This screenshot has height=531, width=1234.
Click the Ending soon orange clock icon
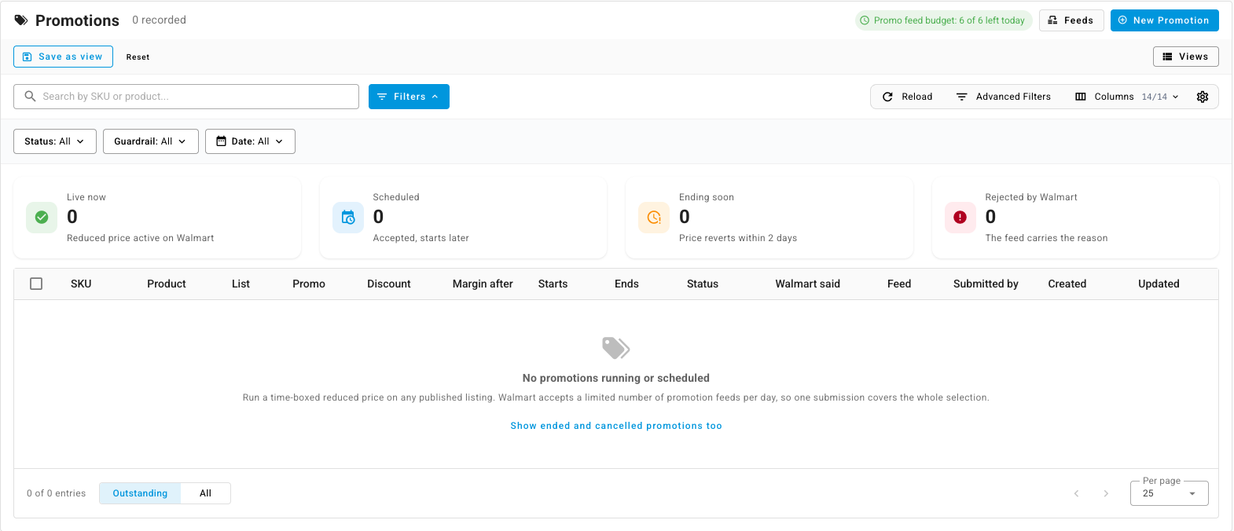pyautogui.click(x=654, y=218)
